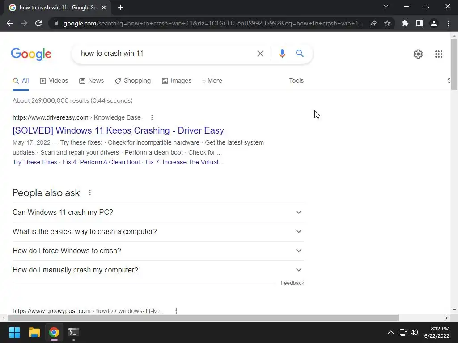Screen dimensions: 458x343
Task: Open options for groovypost result
Action: pos(176,311)
